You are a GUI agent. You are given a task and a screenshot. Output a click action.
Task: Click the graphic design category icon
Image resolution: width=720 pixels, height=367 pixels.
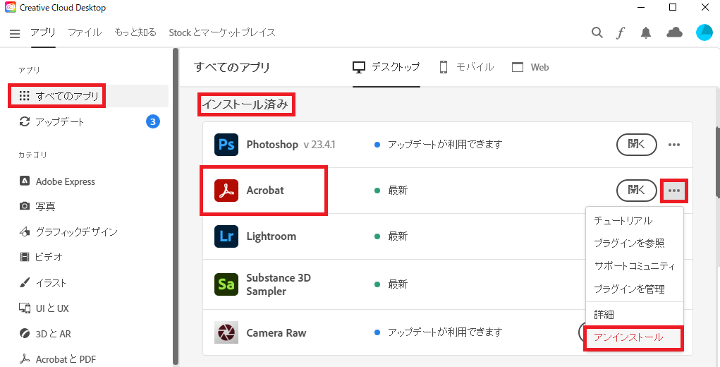pyautogui.click(x=25, y=231)
